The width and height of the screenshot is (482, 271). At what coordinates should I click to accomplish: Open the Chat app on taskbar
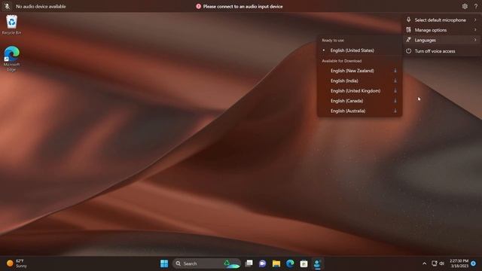(263, 263)
